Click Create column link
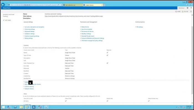 [27, 82]
